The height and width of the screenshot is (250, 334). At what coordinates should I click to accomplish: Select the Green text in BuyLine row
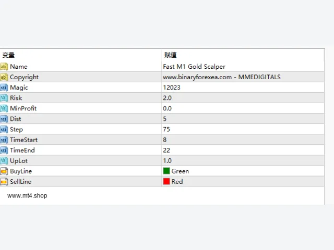coord(180,171)
